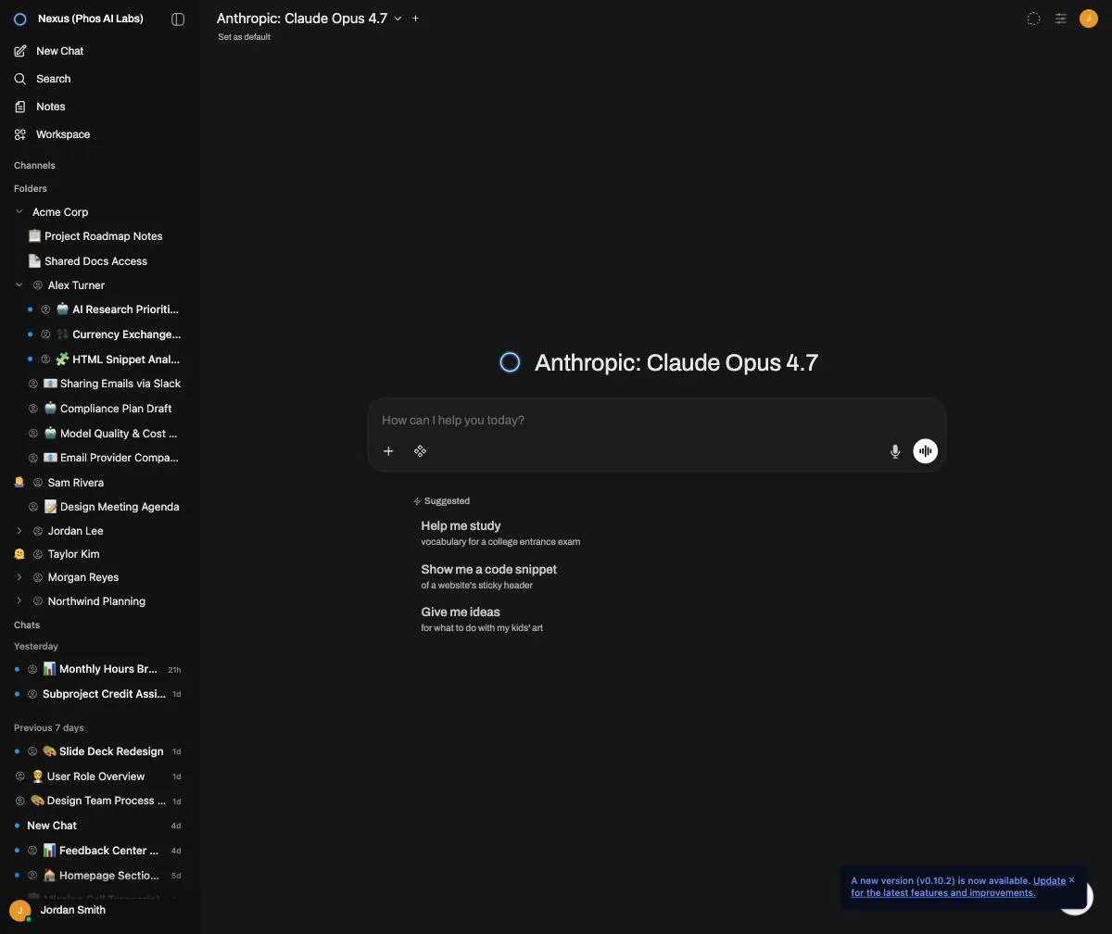Open AI Research Prioriti... chat
Image resolution: width=1112 pixels, height=934 pixels.
pos(107,309)
